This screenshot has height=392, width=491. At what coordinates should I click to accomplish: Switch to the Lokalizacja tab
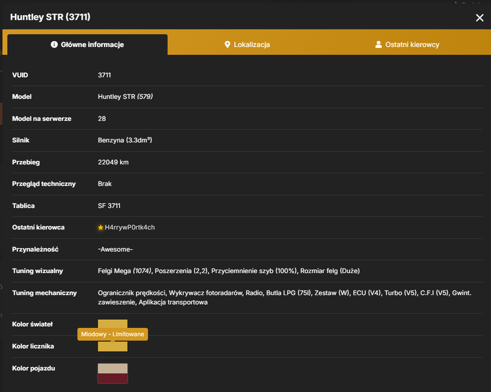tap(247, 45)
